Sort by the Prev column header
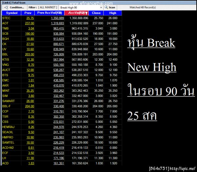Screen dimensions: 197x172 [28, 13]
